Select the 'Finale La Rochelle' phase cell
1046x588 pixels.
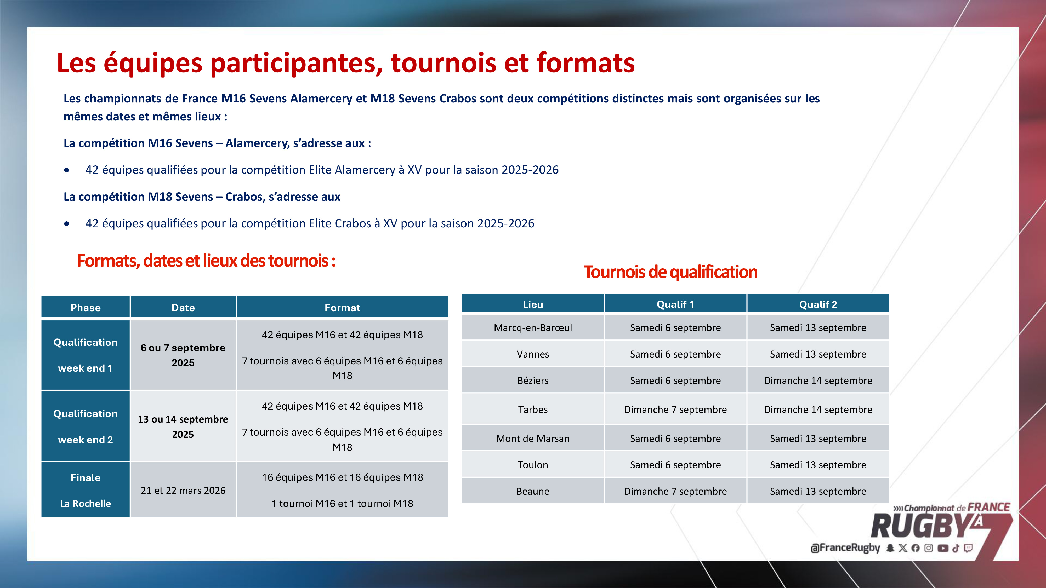85,490
